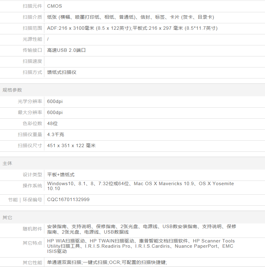Click the 48位 color depth value
Screen dimensions: 265x267
pos(53,124)
